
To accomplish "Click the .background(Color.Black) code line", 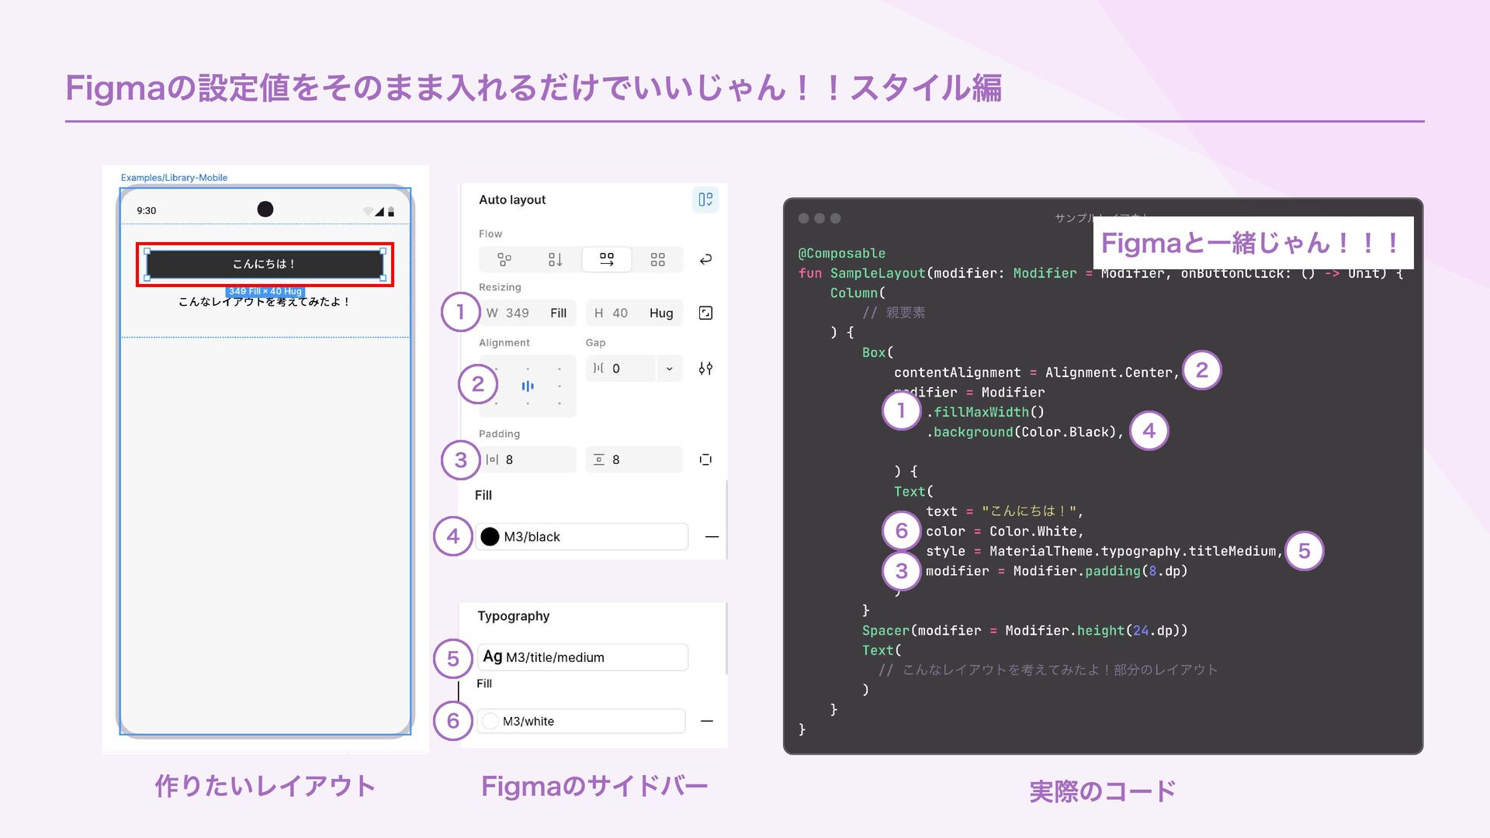I will pos(1025,432).
